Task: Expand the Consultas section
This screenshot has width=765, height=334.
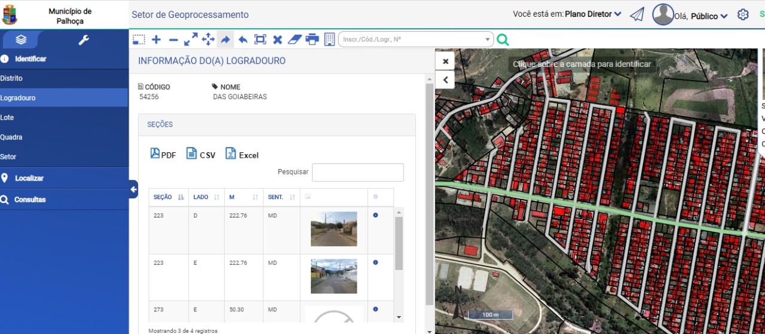Action: (x=64, y=200)
